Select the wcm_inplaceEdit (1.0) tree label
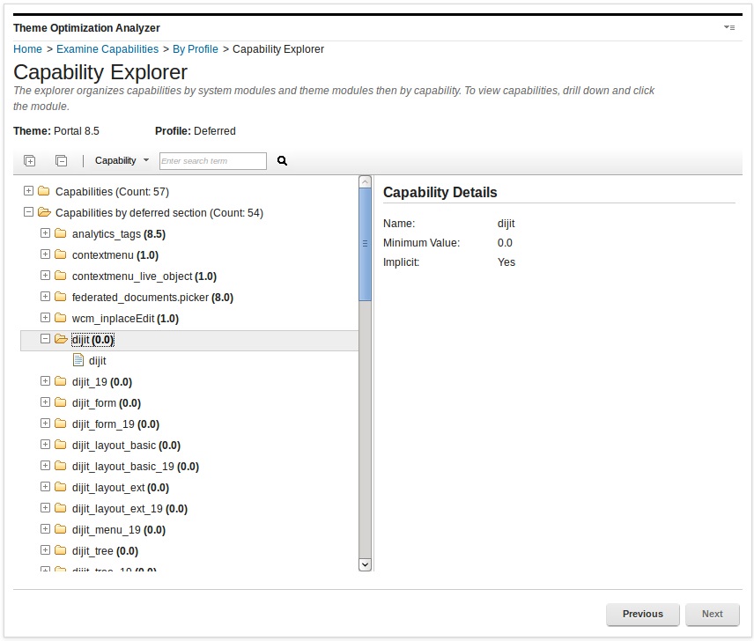Image resolution: width=754 pixels, height=641 pixels. click(125, 319)
